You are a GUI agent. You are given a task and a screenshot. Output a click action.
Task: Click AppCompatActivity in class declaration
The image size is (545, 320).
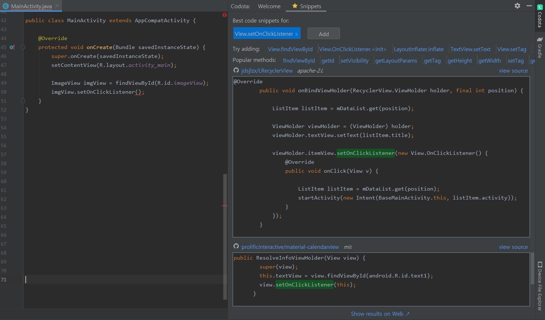pos(162,20)
